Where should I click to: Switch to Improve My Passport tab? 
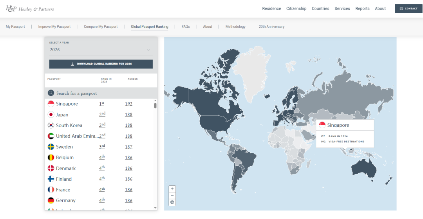(x=54, y=27)
